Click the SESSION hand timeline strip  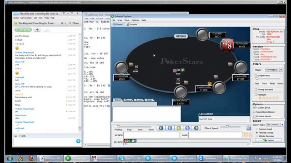click(x=187, y=141)
